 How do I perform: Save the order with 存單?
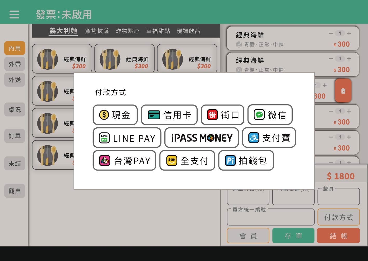point(293,236)
